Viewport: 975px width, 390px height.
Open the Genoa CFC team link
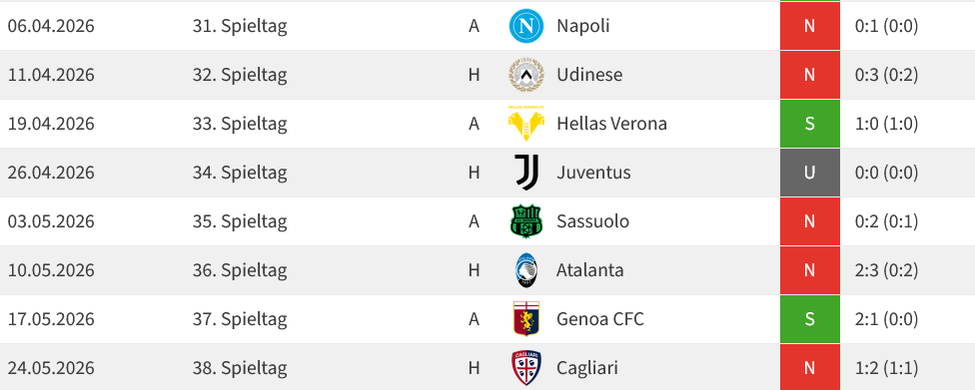point(600,318)
